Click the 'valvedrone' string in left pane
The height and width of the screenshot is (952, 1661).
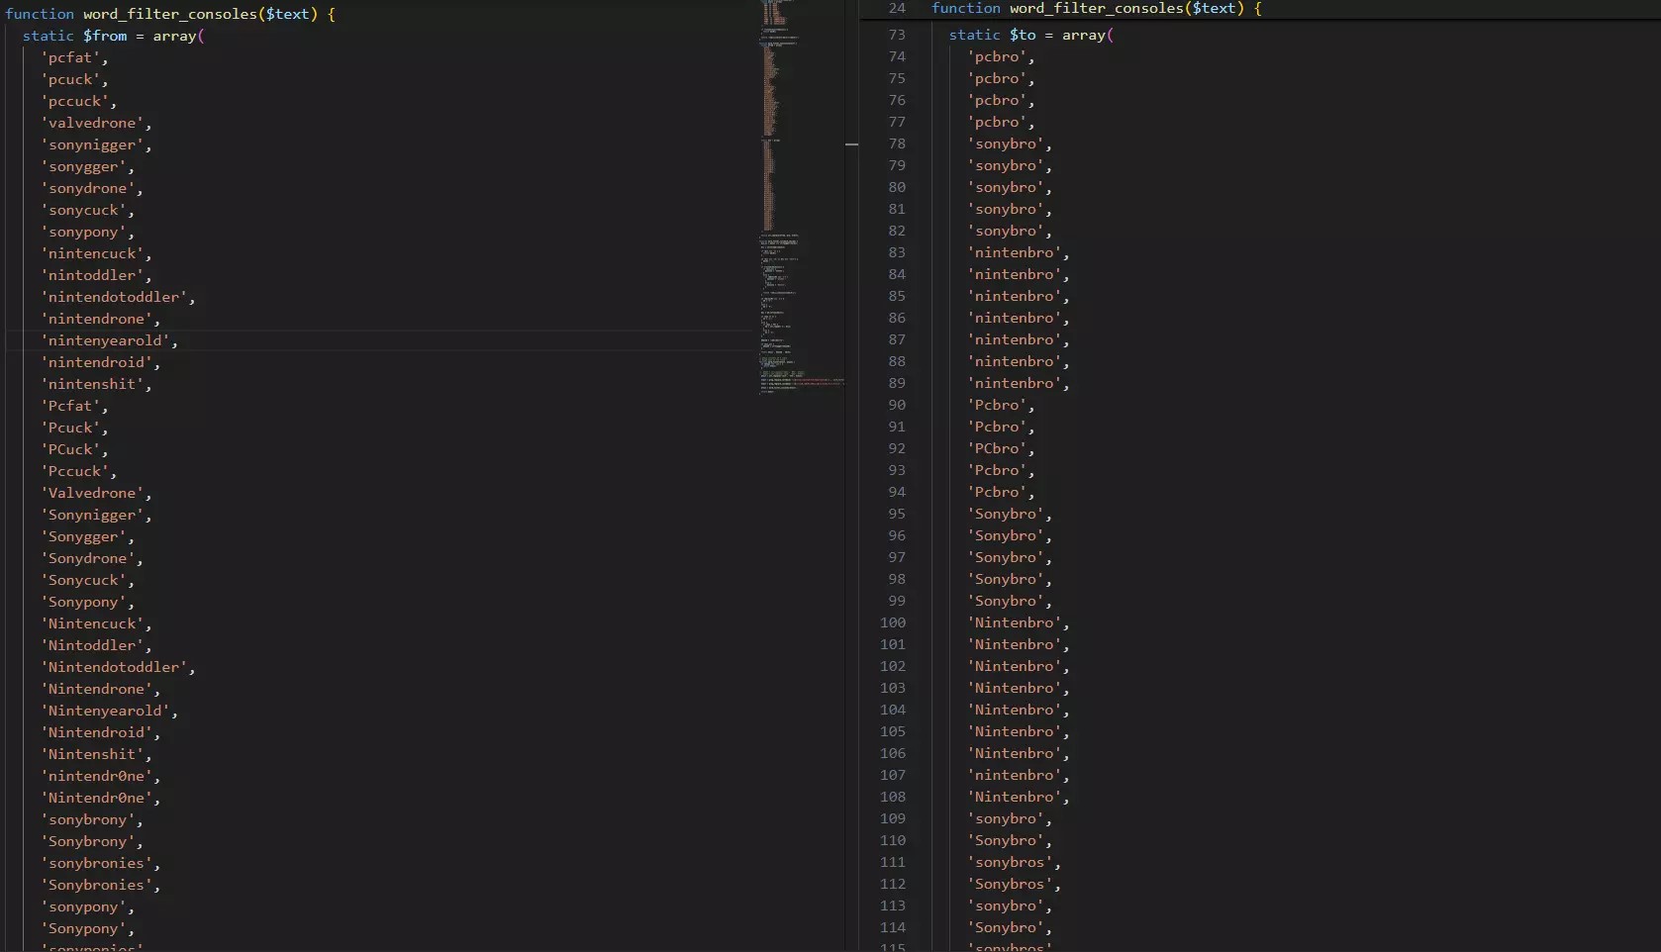pos(92,123)
